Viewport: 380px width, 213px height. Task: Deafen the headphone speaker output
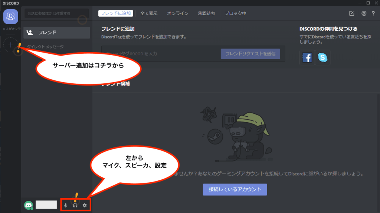tap(75, 205)
